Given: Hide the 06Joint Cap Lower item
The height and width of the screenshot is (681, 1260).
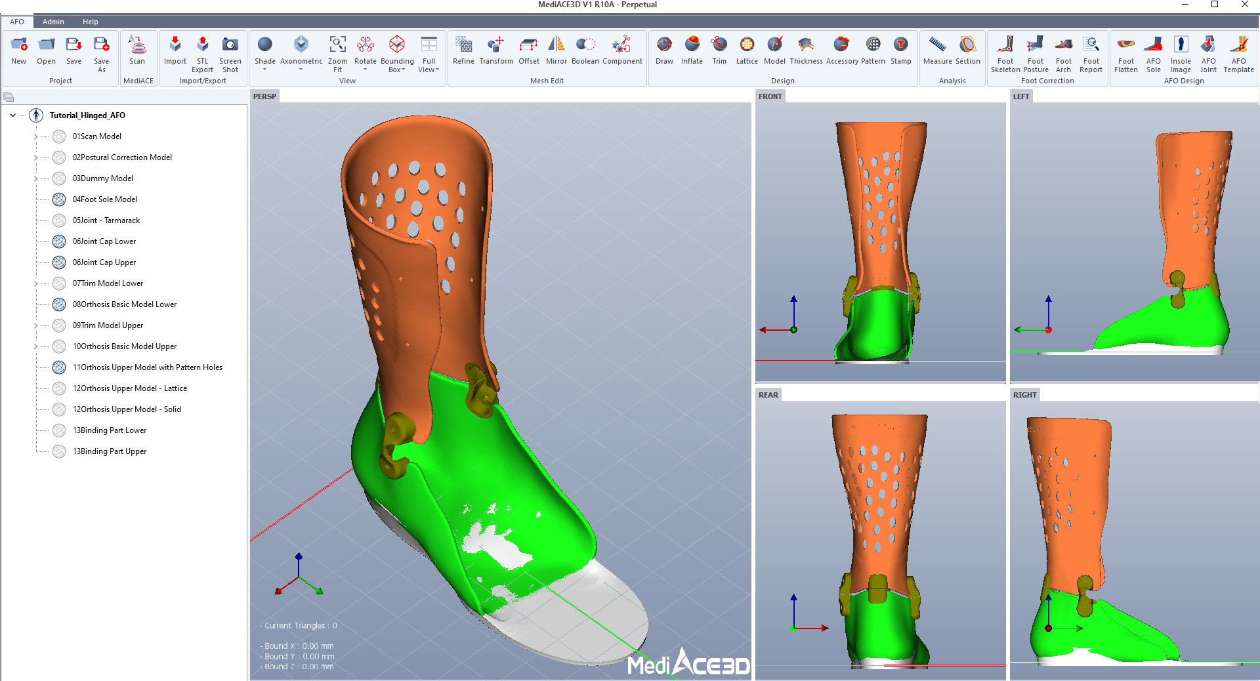Looking at the screenshot, I should coord(59,241).
